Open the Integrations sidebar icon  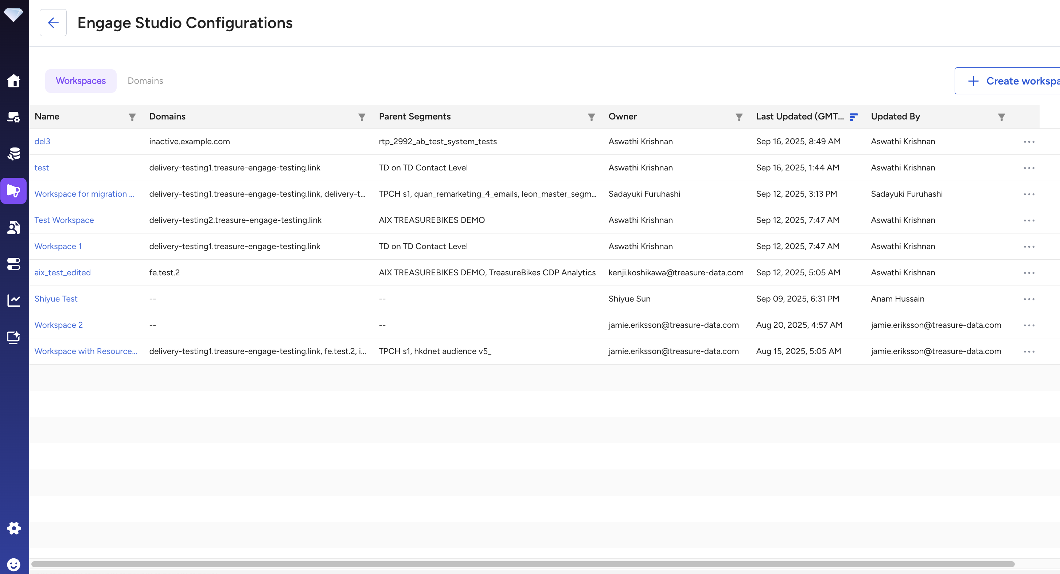pos(14,117)
